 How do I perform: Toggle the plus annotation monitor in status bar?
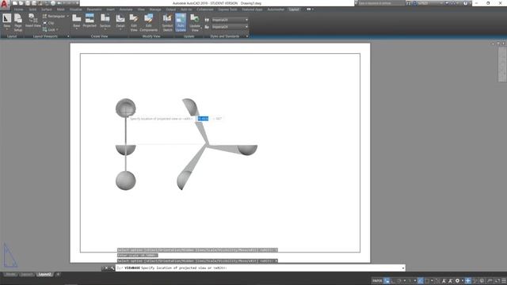tap(468, 281)
